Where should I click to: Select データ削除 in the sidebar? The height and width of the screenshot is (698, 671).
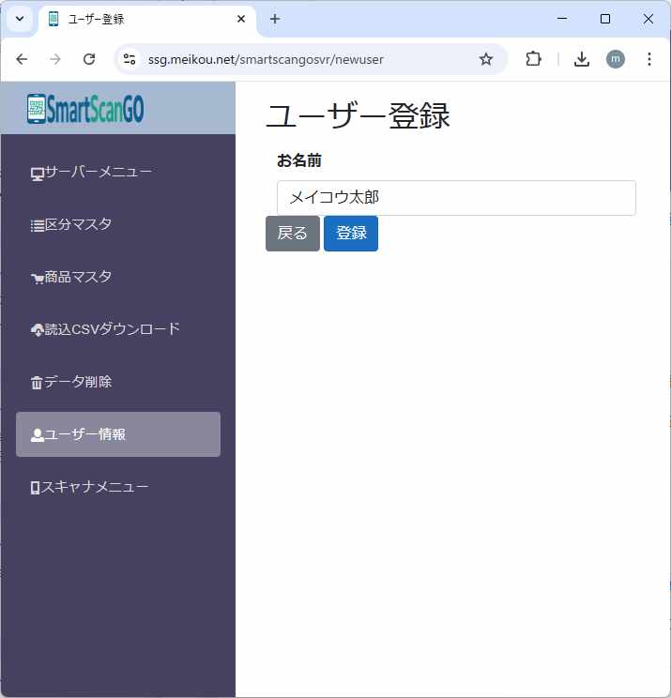coord(118,382)
